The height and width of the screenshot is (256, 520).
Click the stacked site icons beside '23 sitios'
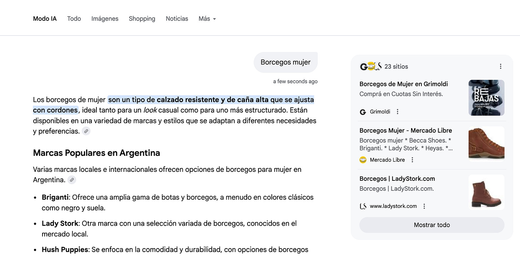pos(371,66)
